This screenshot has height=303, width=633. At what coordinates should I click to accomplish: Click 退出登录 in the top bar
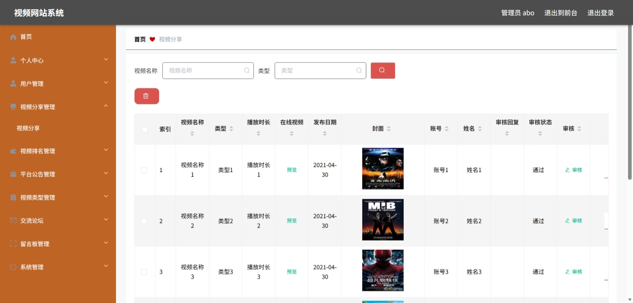coord(600,13)
